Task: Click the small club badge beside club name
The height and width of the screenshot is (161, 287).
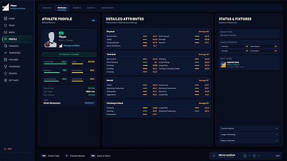Action: (60, 46)
